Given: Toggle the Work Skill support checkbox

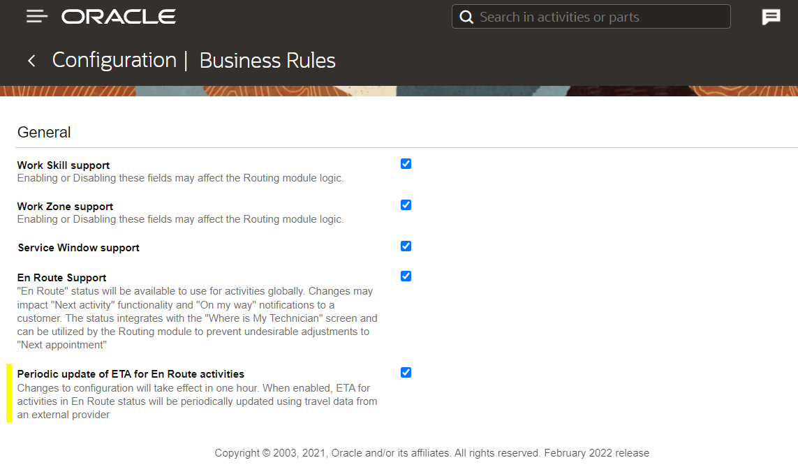Looking at the screenshot, I should pyautogui.click(x=406, y=164).
